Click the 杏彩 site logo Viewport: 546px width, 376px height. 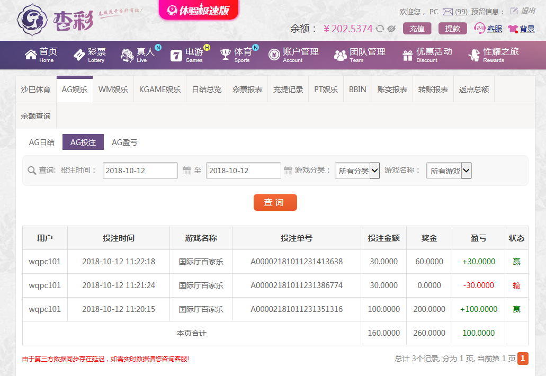56,20
